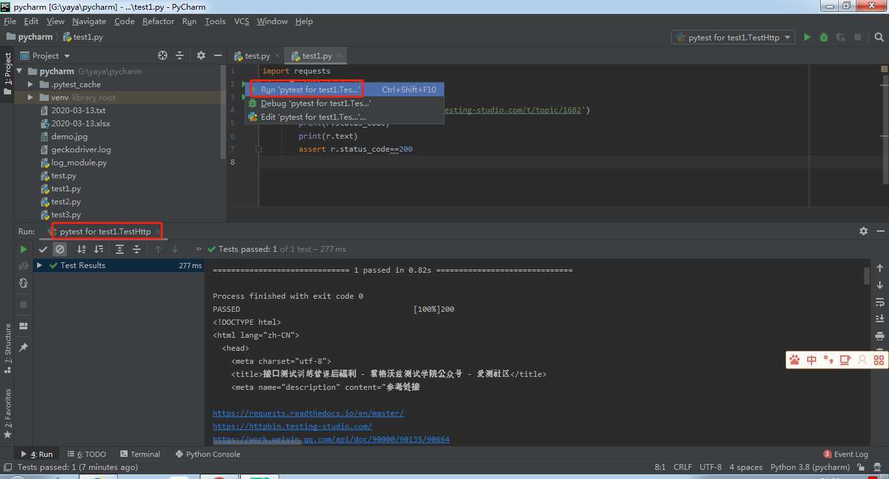The width and height of the screenshot is (889, 479).
Task: Click console scroll down arrow icon
Action: tap(880, 285)
